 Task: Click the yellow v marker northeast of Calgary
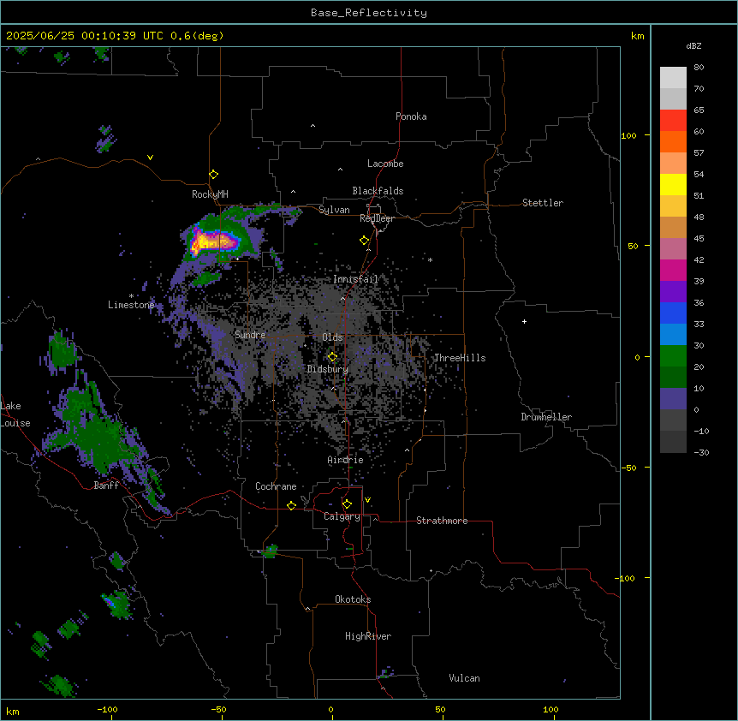pyautogui.click(x=367, y=500)
